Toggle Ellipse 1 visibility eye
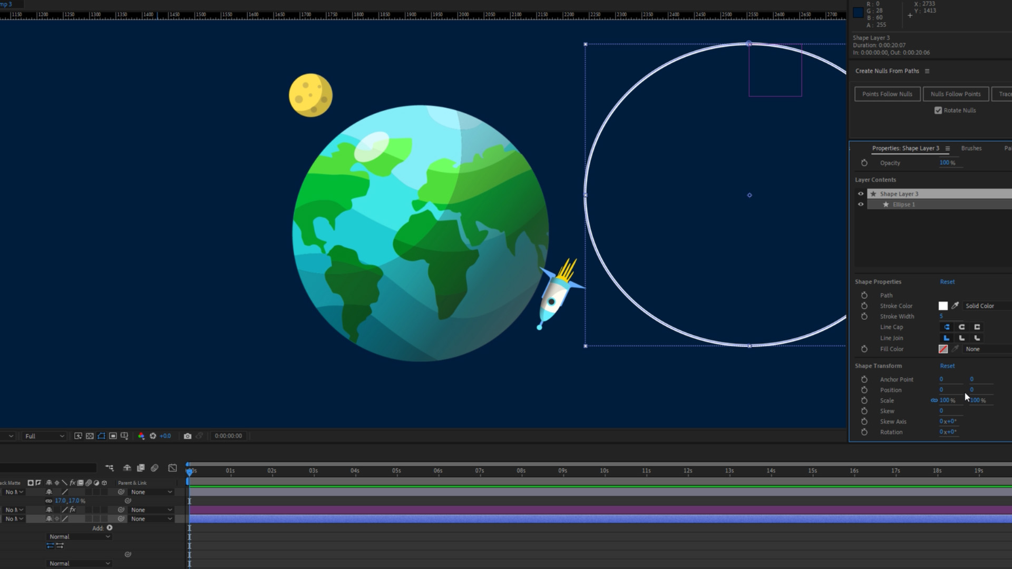Screen dimensions: 1012x569 point(861,204)
